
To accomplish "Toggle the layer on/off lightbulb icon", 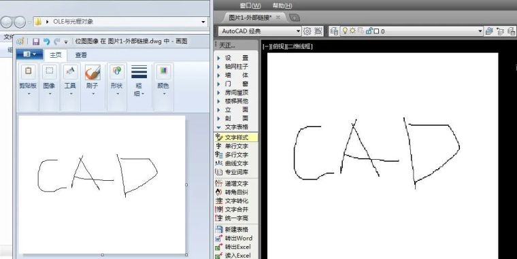I will pyautogui.click(x=345, y=31).
